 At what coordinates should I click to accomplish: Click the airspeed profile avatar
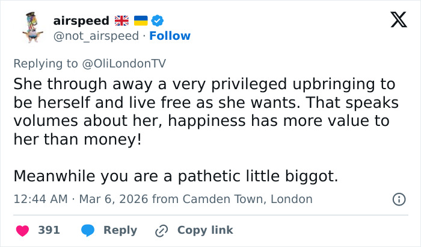point(32,28)
